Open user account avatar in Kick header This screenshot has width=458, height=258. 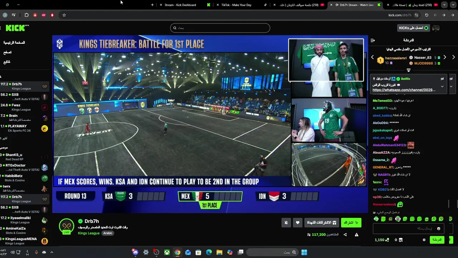click(435, 28)
